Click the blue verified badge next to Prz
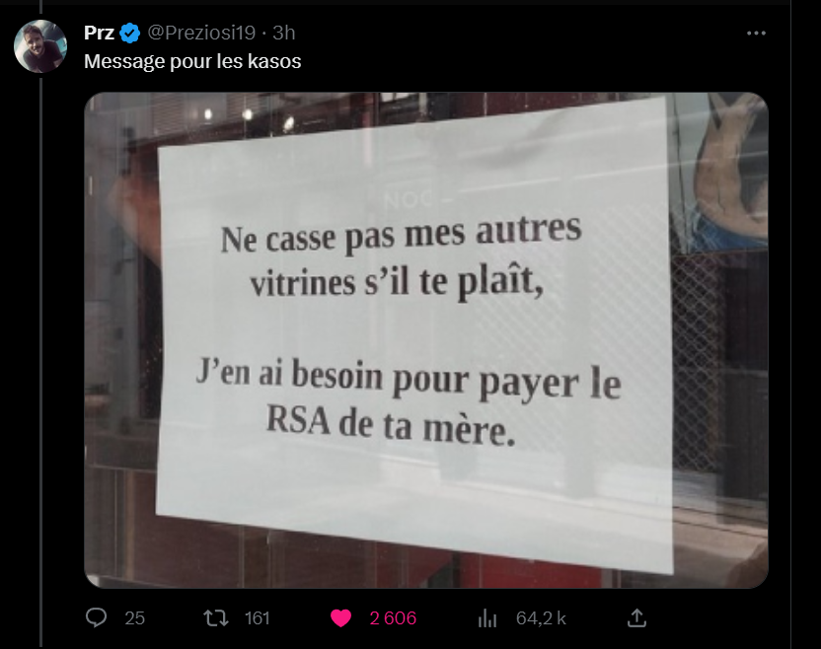The height and width of the screenshot is (649, 821). (129, 34)
